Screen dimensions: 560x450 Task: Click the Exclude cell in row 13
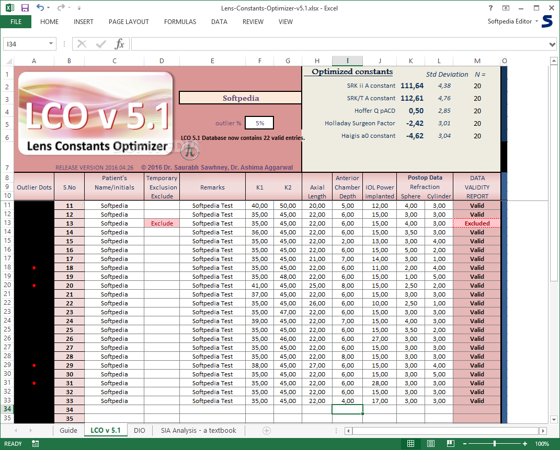tap(162, 223)
